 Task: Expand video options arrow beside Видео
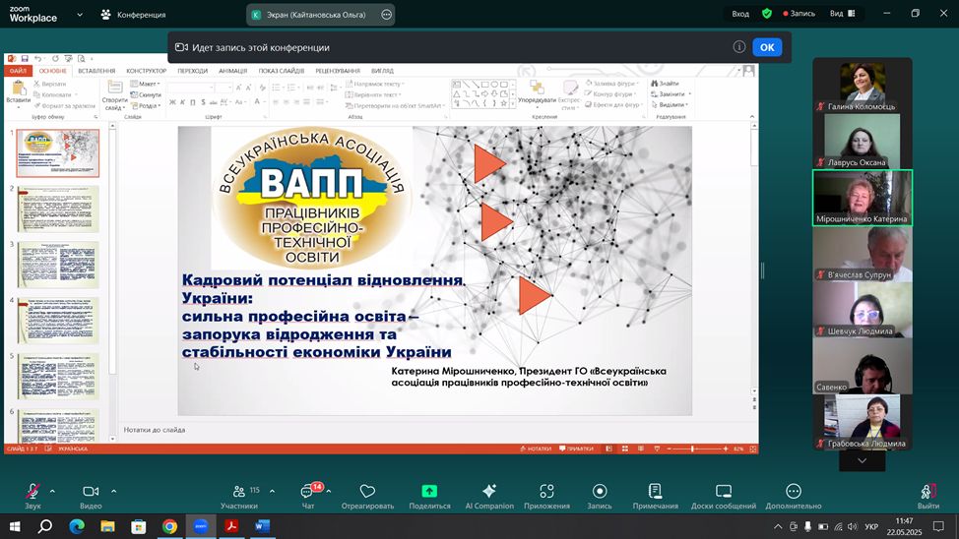tap(113, 491)
